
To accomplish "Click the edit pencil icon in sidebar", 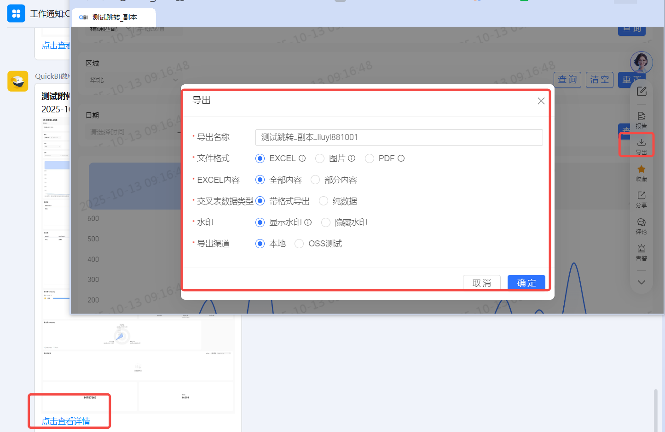I will point(642,91).
